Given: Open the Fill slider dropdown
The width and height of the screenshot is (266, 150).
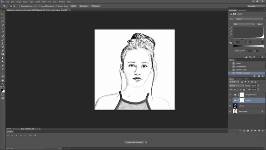Looking at the screenshot, I should pyautogui.click(x=258, y=90).
